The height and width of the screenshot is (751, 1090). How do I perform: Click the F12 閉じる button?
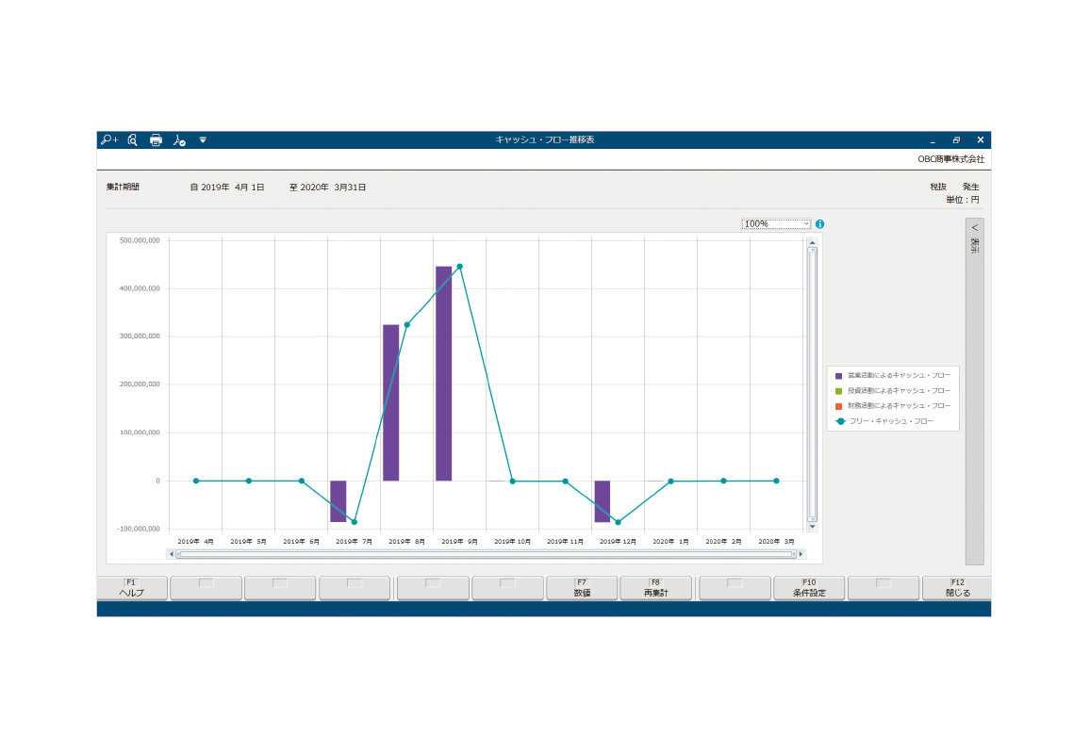coord(957,588)
